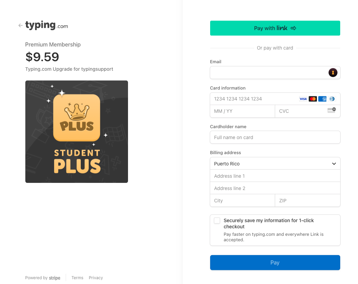The image size is (358, 284).
Task: Open the Privacy link
Action: pos(96,278)
